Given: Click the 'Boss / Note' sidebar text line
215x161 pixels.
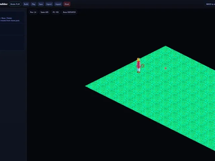Looking at the screenshot, I should click(6, 18).
